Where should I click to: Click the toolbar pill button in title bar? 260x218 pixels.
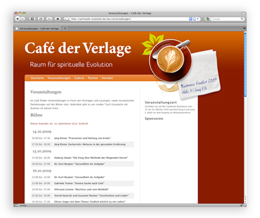243,13
